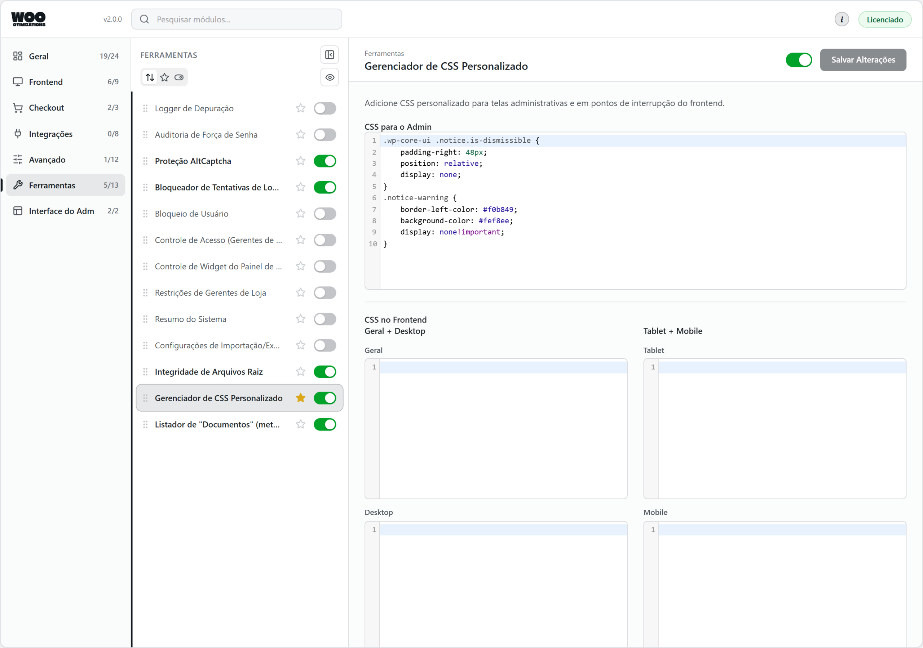Click drag handle of Resumo do Sistema
Screen dimensions: 923x648
(146, 319)
